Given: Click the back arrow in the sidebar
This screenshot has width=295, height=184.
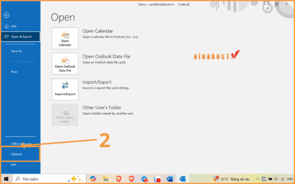Looking at the screenshot, I should pos(6,15).
